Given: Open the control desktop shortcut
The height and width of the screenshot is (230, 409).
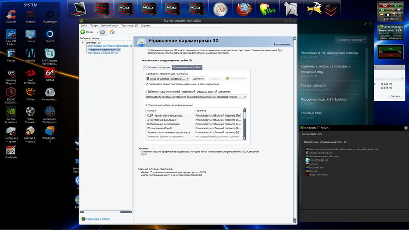Looking at the screenshot, I should 30,36.
